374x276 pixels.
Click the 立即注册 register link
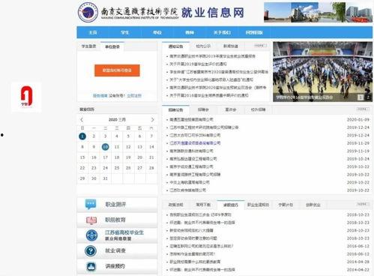pyautogui.click(x=134, y=96)
